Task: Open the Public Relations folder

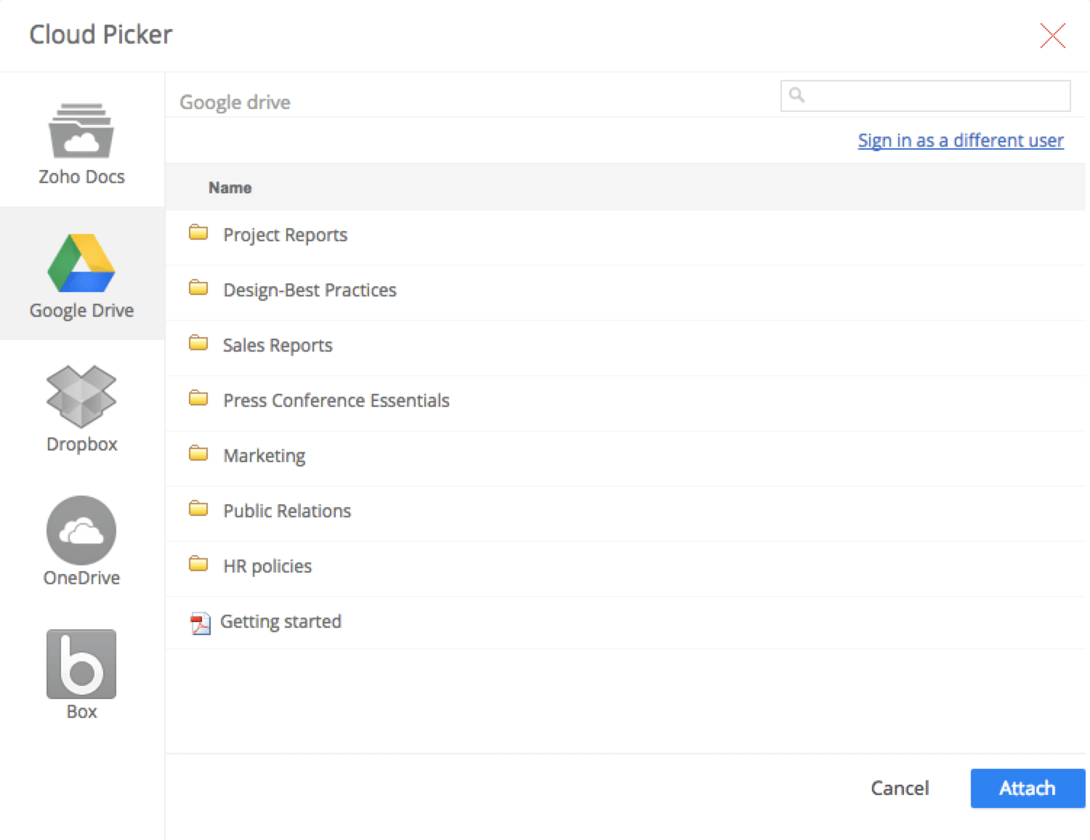Action: point(286,511)
